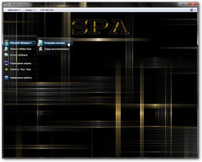
Task: Maximize the Windows Virtual PC window
Action: [186, 4]
